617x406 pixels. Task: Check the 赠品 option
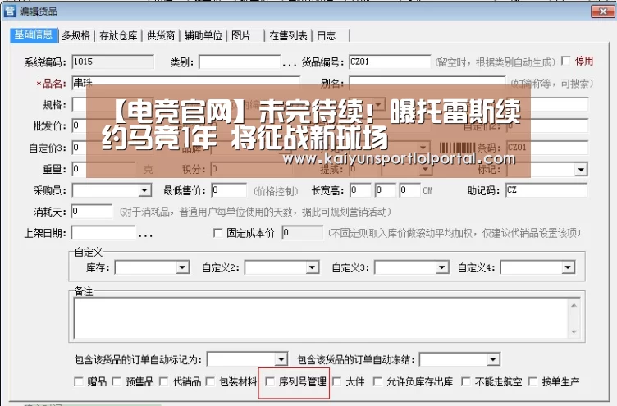[x=78, y=381]
